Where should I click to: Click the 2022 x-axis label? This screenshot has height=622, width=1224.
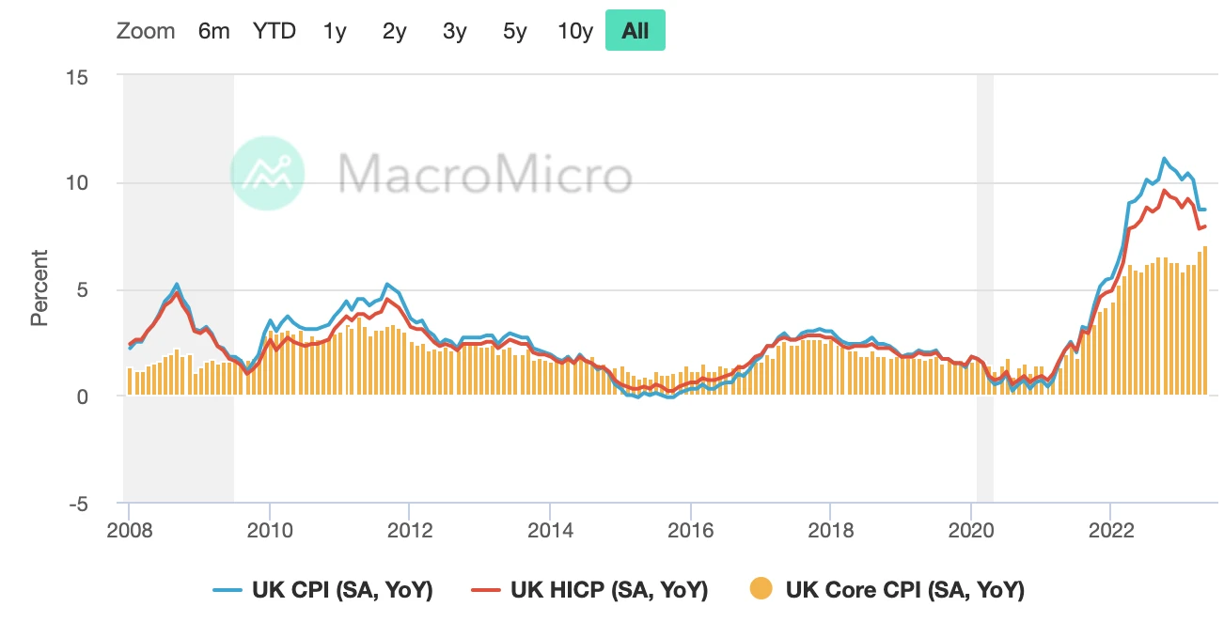coord(1110,528)
